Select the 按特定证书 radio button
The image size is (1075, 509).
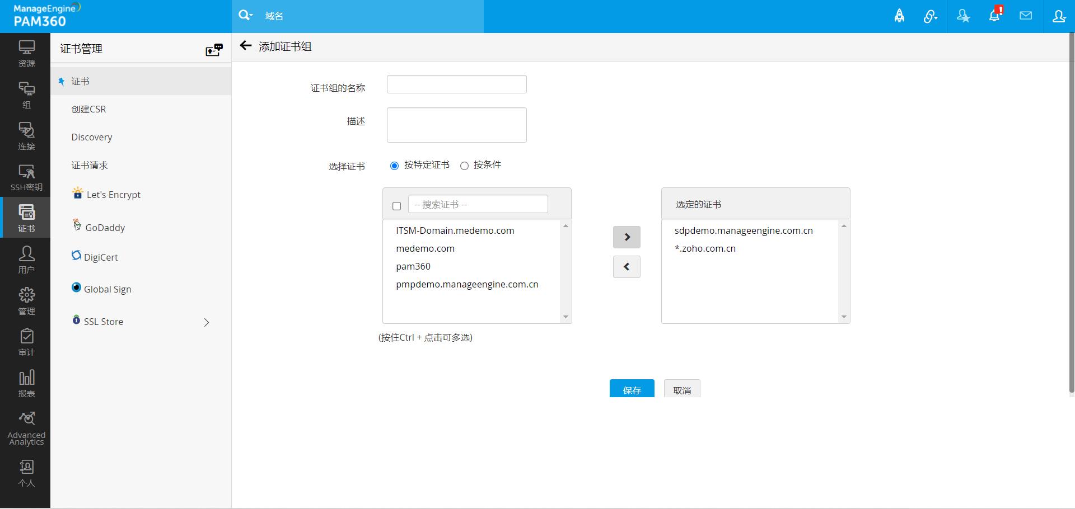[395, 166]
